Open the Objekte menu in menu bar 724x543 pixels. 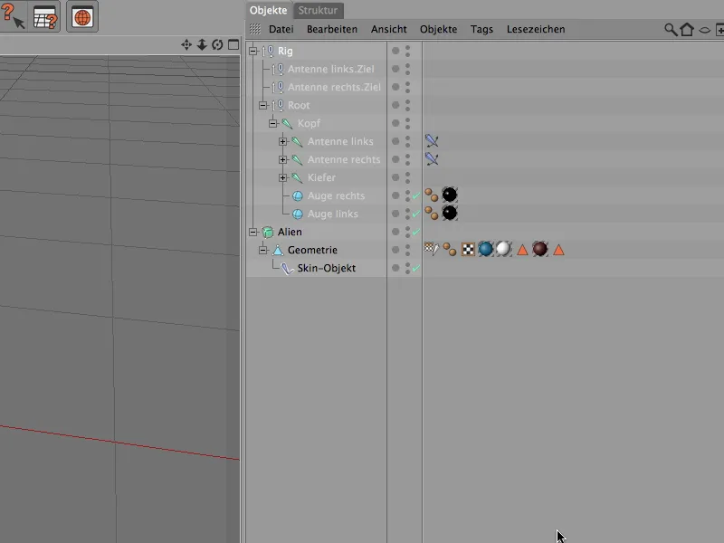click(x=438, y=29)
